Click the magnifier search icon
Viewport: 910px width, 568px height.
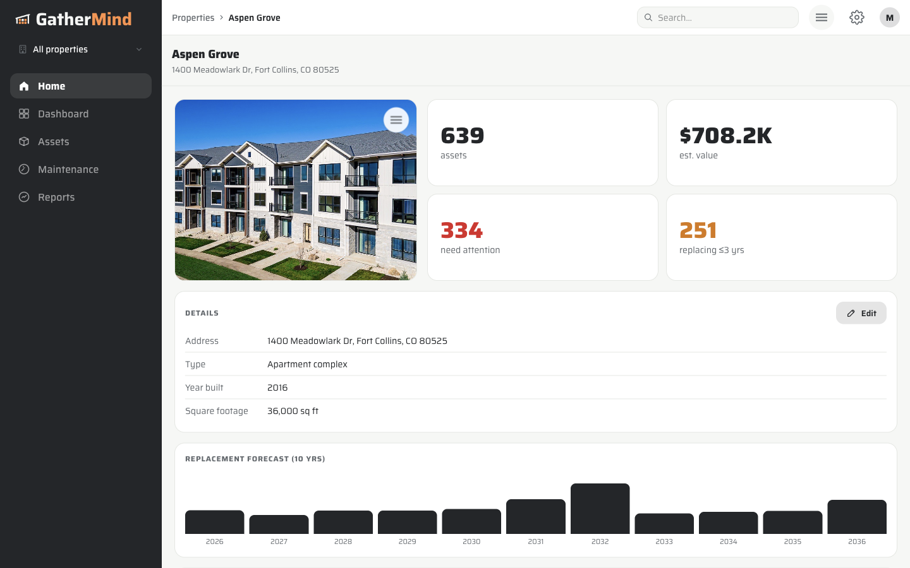pyautogui.click(x=648, y=18)
